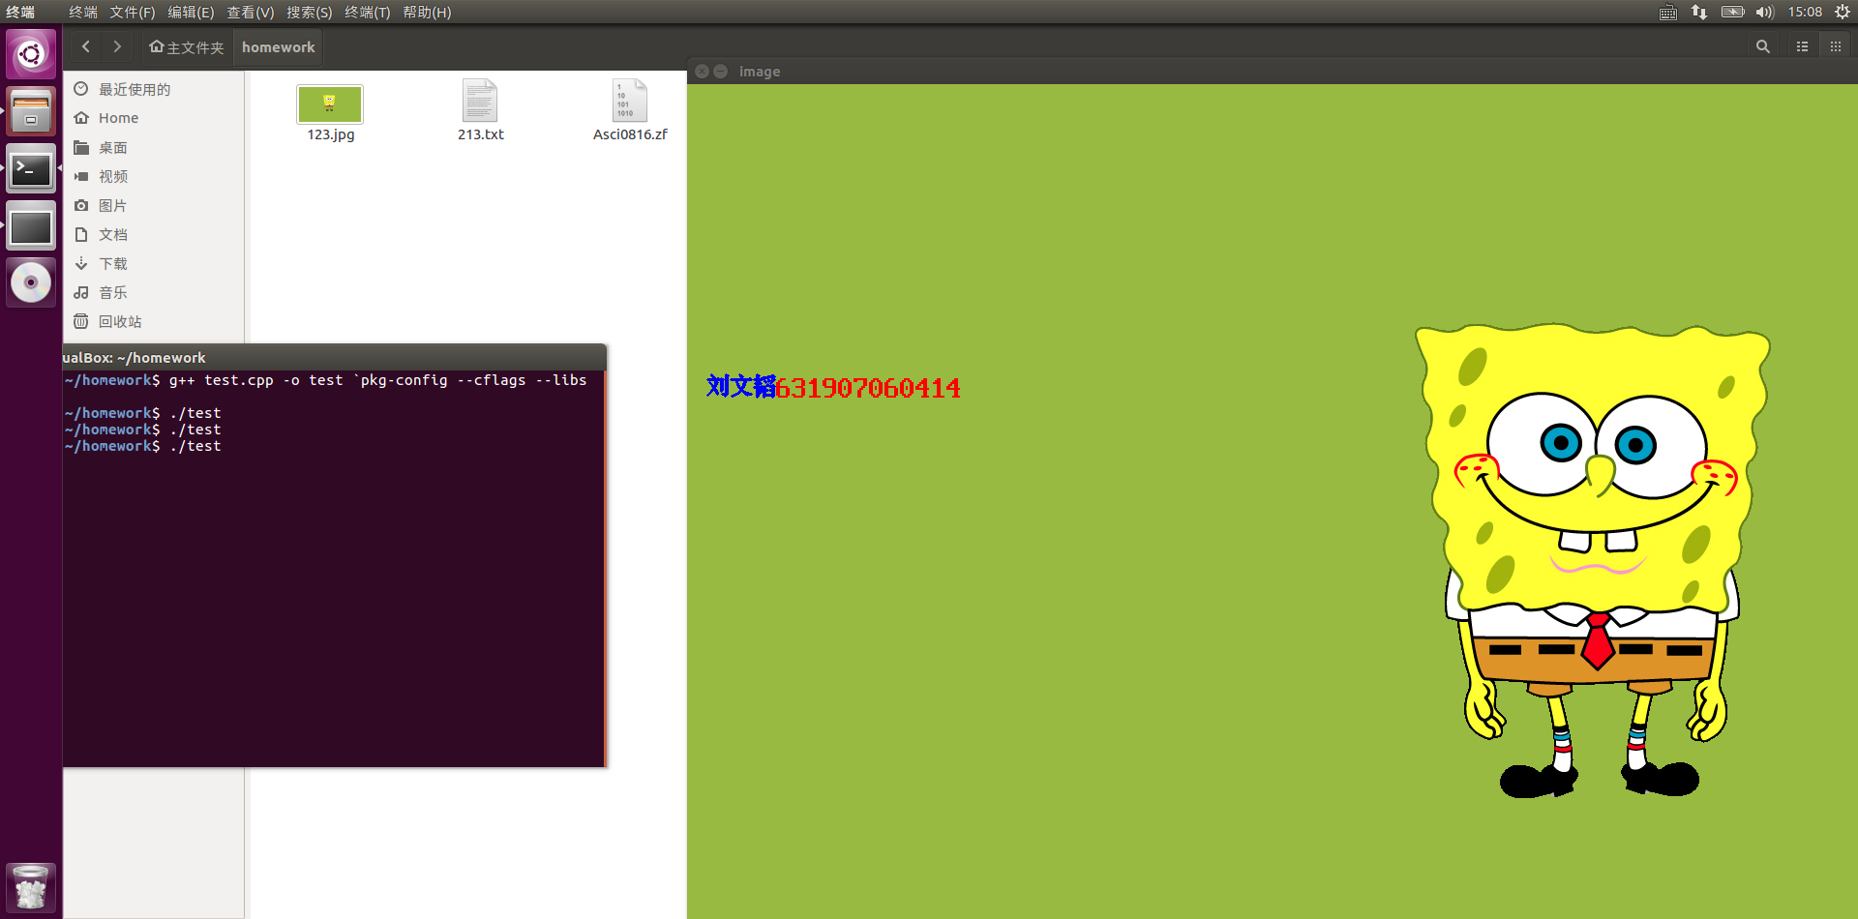Viewport: 1858px width, 919px height.
Task: Switch file manager to grid view
Action: 1836,46
